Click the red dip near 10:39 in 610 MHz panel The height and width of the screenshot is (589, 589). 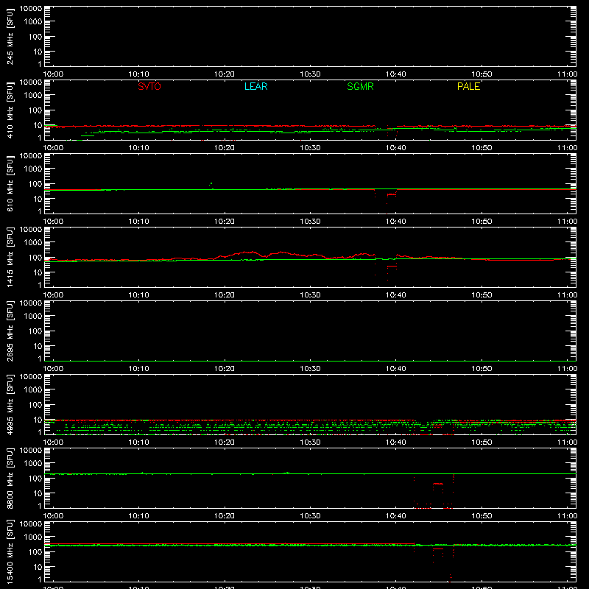392,194
